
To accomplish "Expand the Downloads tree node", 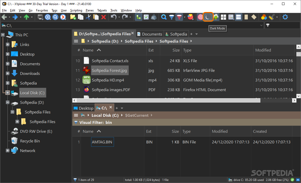I will pyautogui.click(x=7, y=73).
